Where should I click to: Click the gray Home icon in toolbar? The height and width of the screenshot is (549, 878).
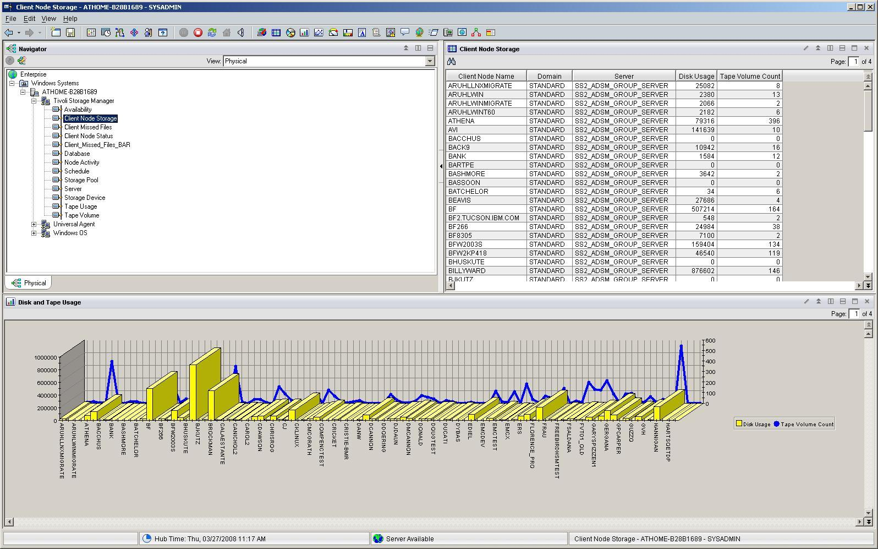(x=227, y=32)
